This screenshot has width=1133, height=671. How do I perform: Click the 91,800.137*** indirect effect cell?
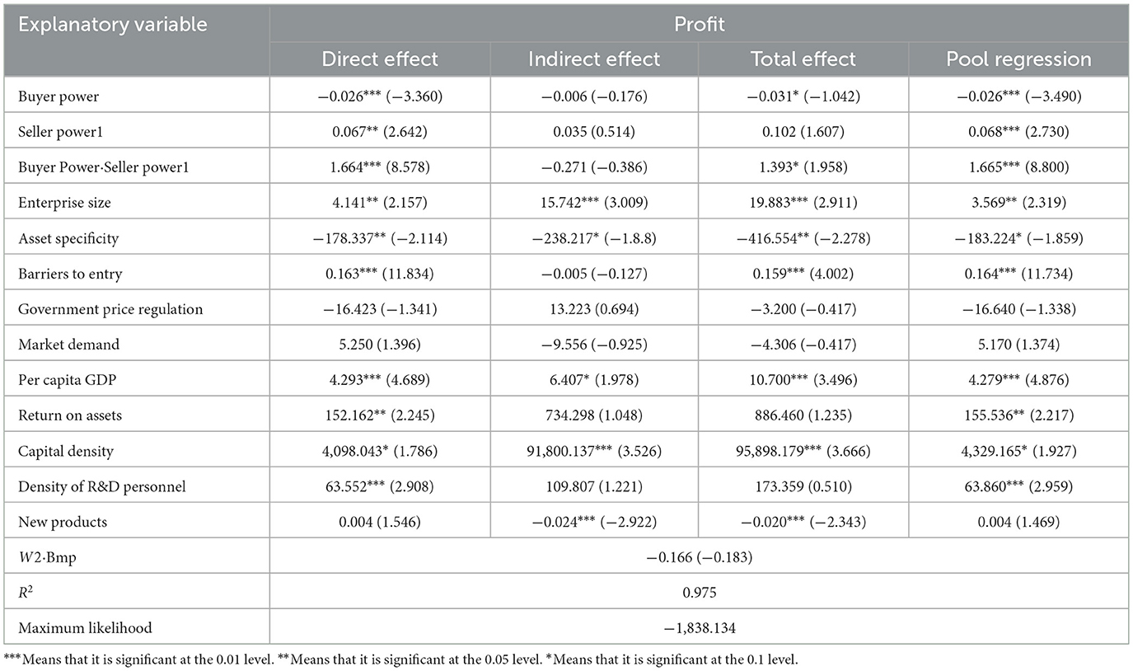click(x=595, y=451)
